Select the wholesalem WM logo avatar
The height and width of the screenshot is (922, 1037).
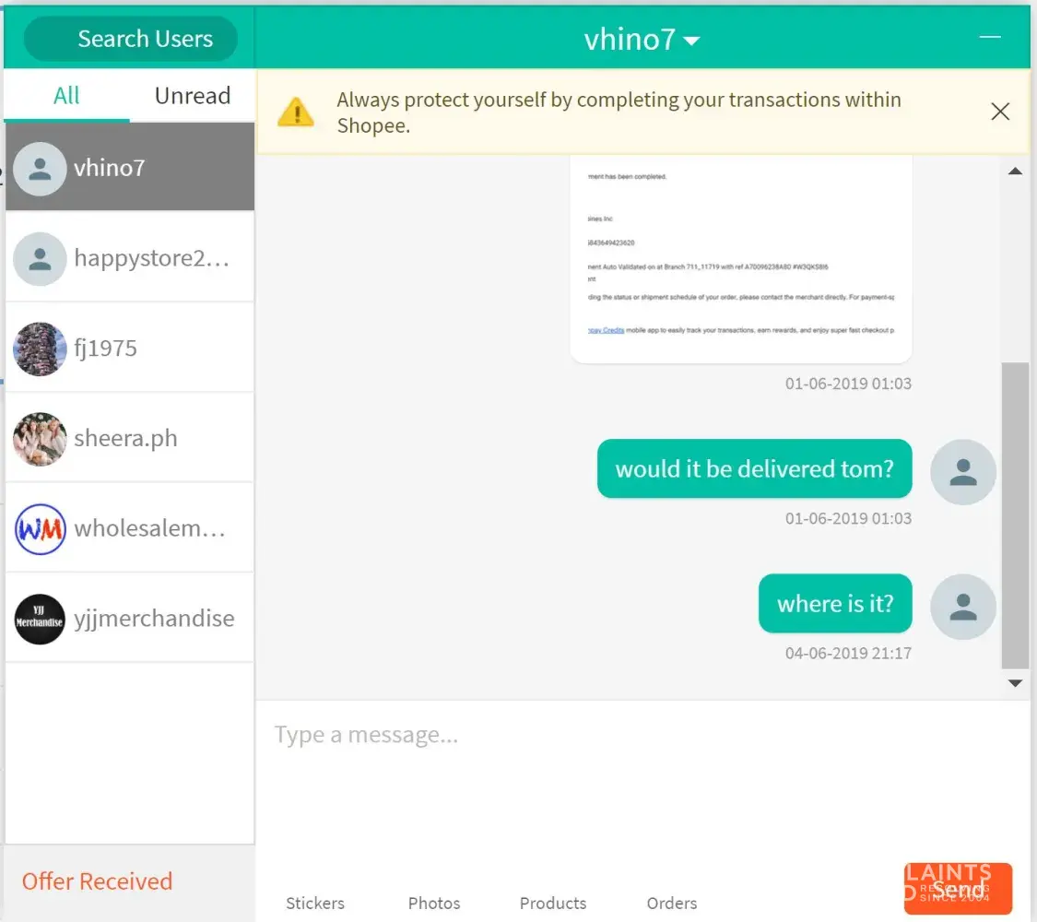pyautogui.click(x=40, y=529)
